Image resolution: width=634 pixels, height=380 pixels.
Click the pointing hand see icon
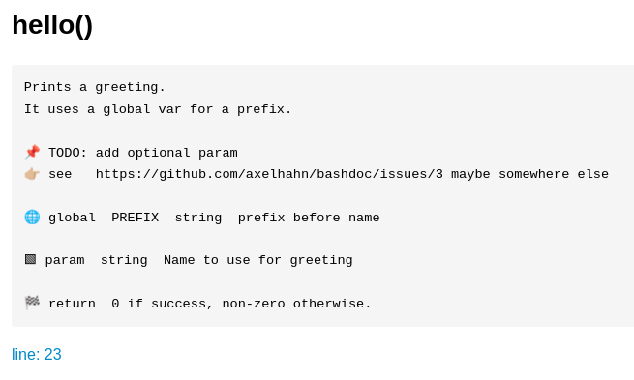pos(32,174)
